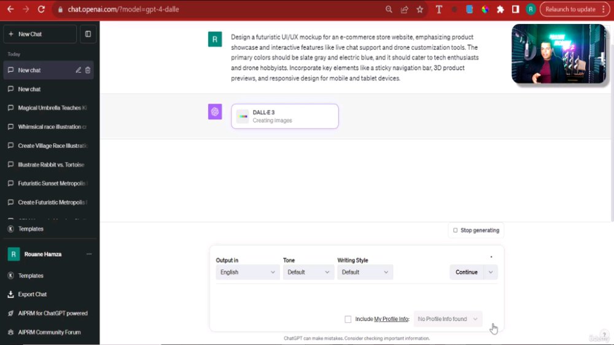614x345 pixels.
Task: Open AIPRM Community Forum link
Action: [49, 332]
